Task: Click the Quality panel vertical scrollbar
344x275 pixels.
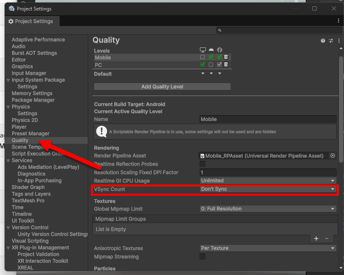Action: [341, 109]
